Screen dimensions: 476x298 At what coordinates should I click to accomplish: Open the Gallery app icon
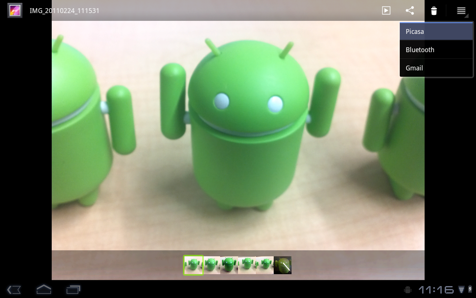(x=15, y=10)
